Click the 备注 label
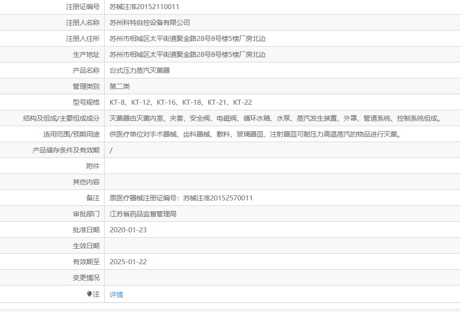460x312 pixels. point(93,198)
